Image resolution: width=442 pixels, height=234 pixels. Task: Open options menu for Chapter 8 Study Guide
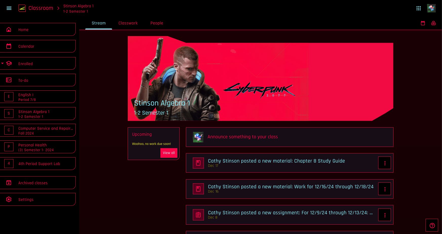click(x=385, y=163)
